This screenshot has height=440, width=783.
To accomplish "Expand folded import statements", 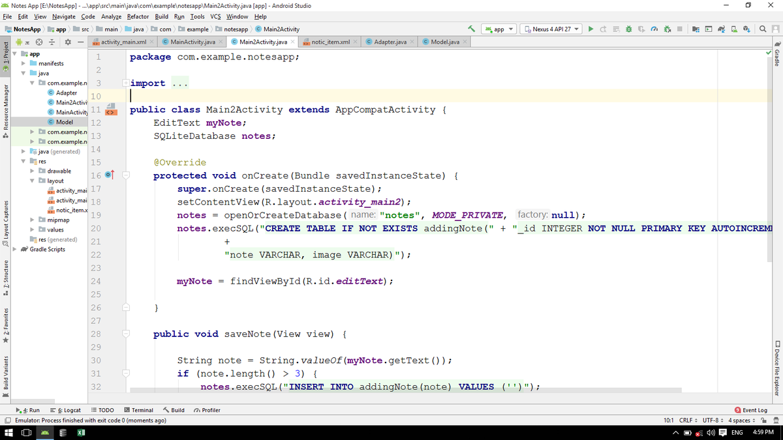I will coord(127,83).
